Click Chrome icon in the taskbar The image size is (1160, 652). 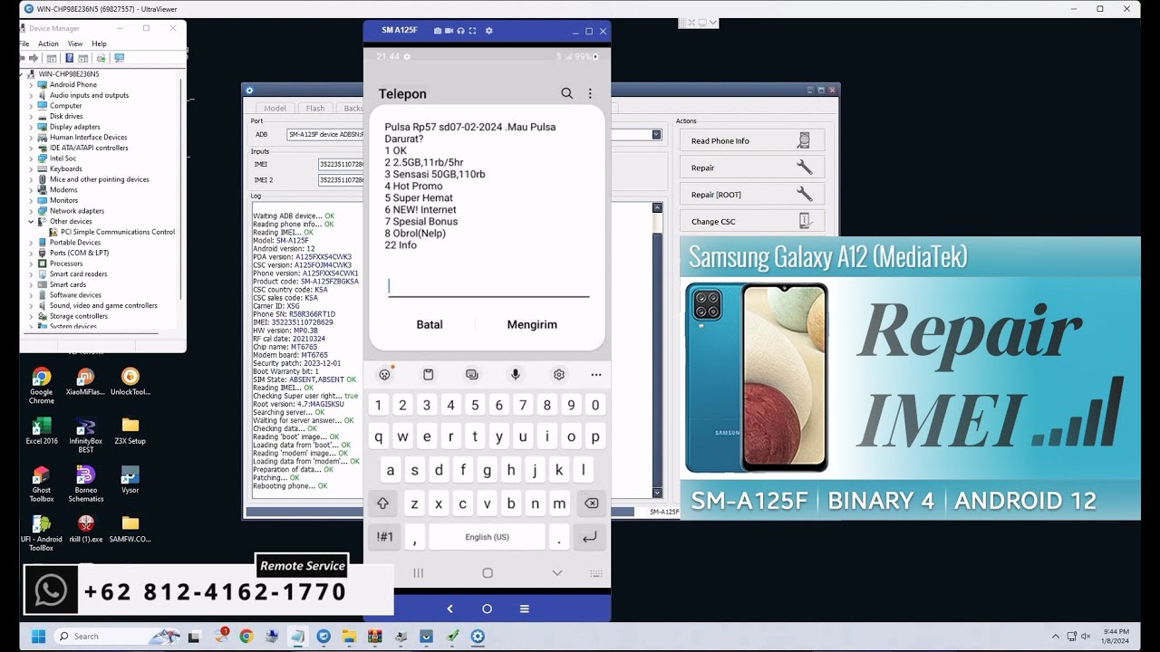click(x=246, y=636)
